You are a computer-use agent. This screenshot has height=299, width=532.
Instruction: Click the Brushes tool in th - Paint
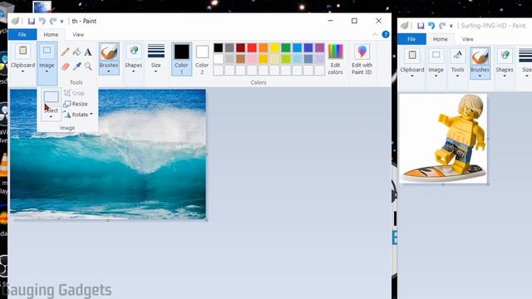click(109, 58)
